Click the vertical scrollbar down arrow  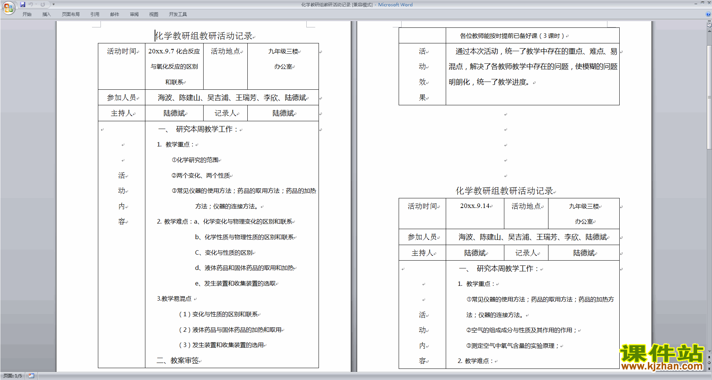tap(709, 351)
